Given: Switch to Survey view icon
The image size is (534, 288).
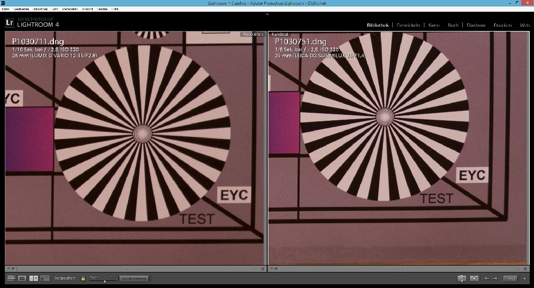Looking at the screenshot, I should pyautogui.click(x=45, y=278).
